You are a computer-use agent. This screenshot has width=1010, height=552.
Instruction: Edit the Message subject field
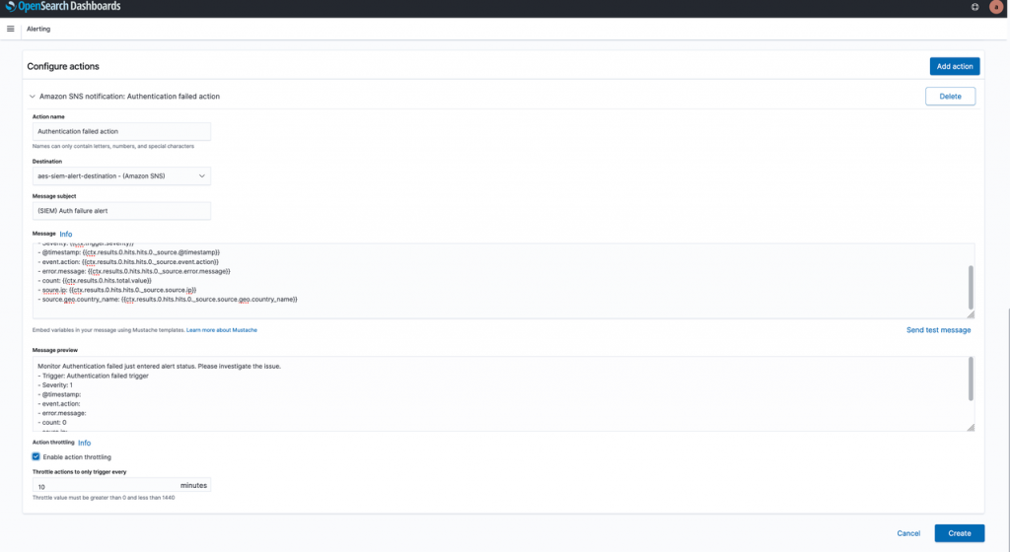coord(121,211)
